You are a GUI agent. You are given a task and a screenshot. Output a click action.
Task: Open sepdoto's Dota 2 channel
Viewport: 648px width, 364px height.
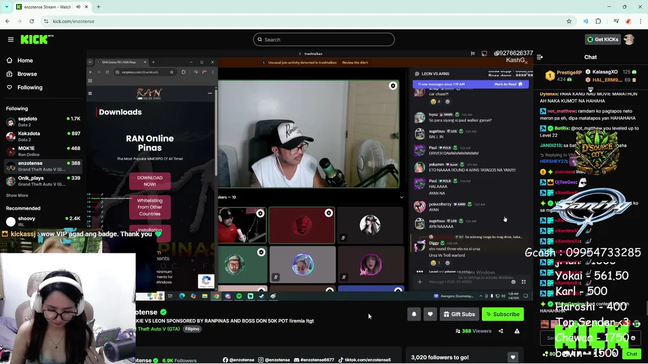click(x=43, y=121)
